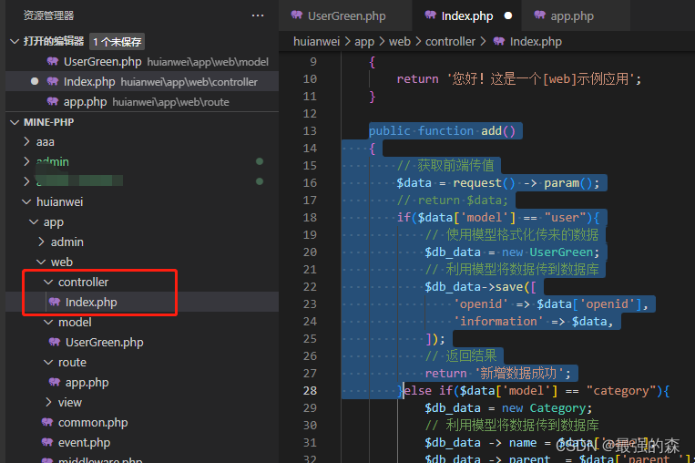Collapse the route folder
The image size is (695, 463).
point(48,362)
